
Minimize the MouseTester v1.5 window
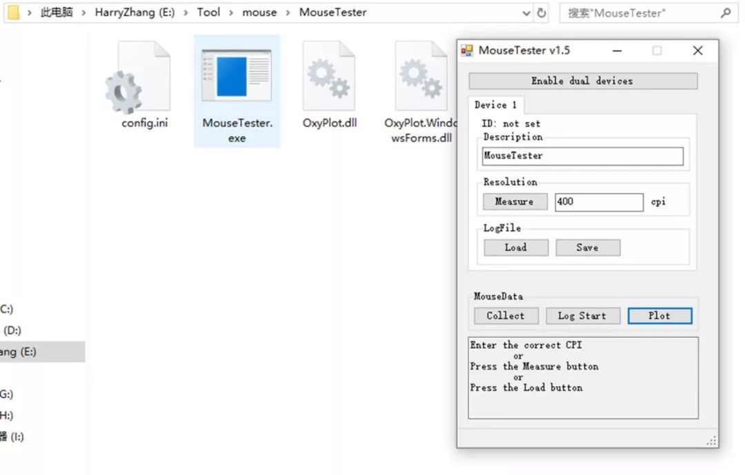click(617, 50)
